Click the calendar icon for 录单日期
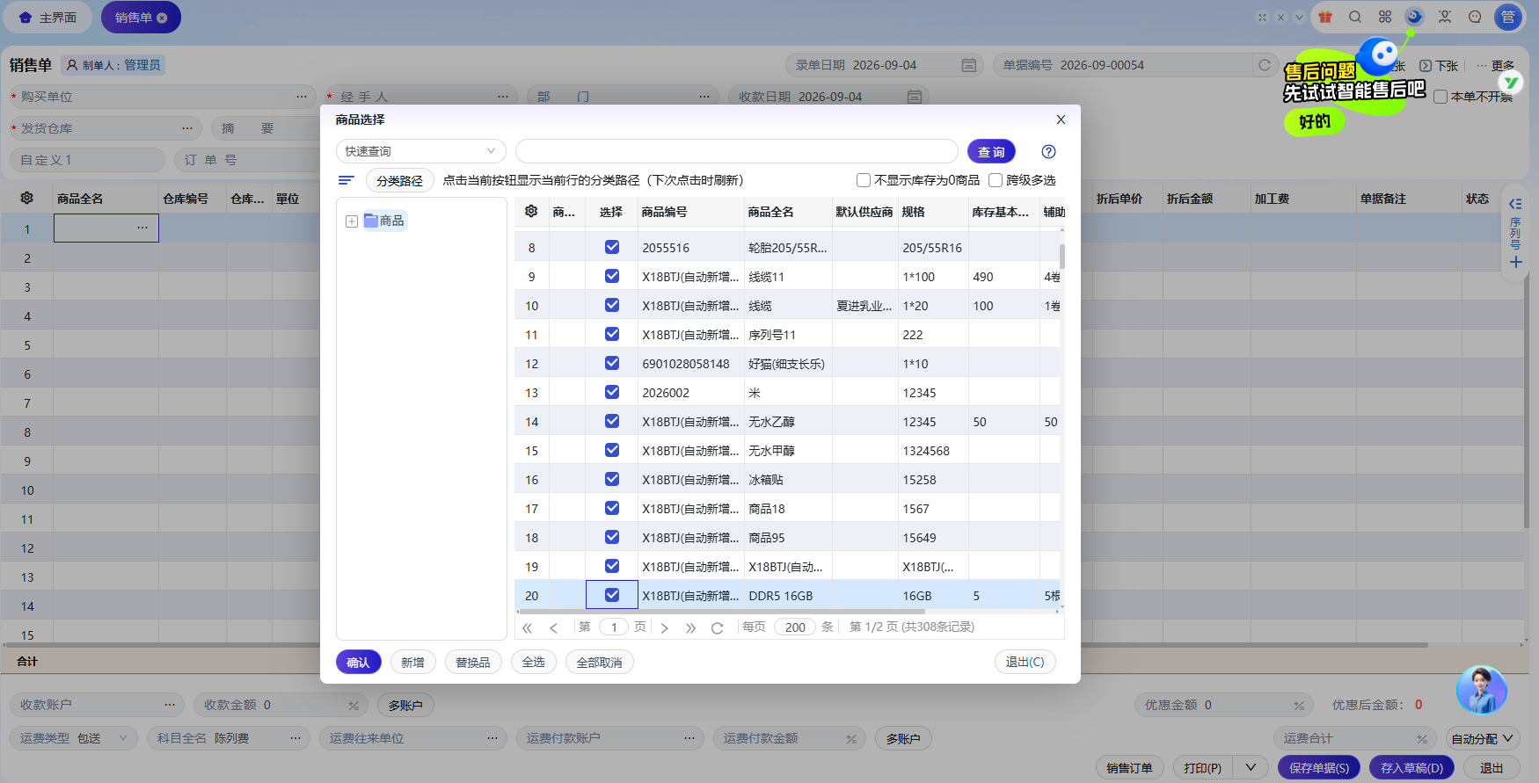Image resolution: width=1539 pixels, height=783 pixels. pyautogui.click(x=968, y=65)
